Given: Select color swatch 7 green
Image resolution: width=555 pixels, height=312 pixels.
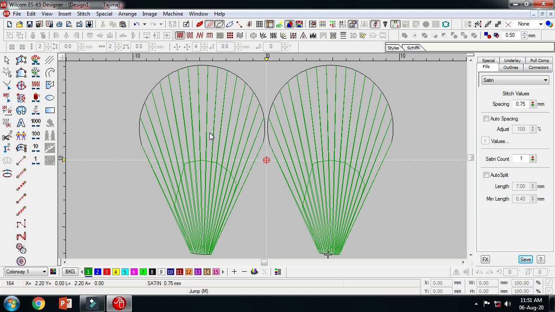Looking at the screenshot, I should (x=143, y=272).
